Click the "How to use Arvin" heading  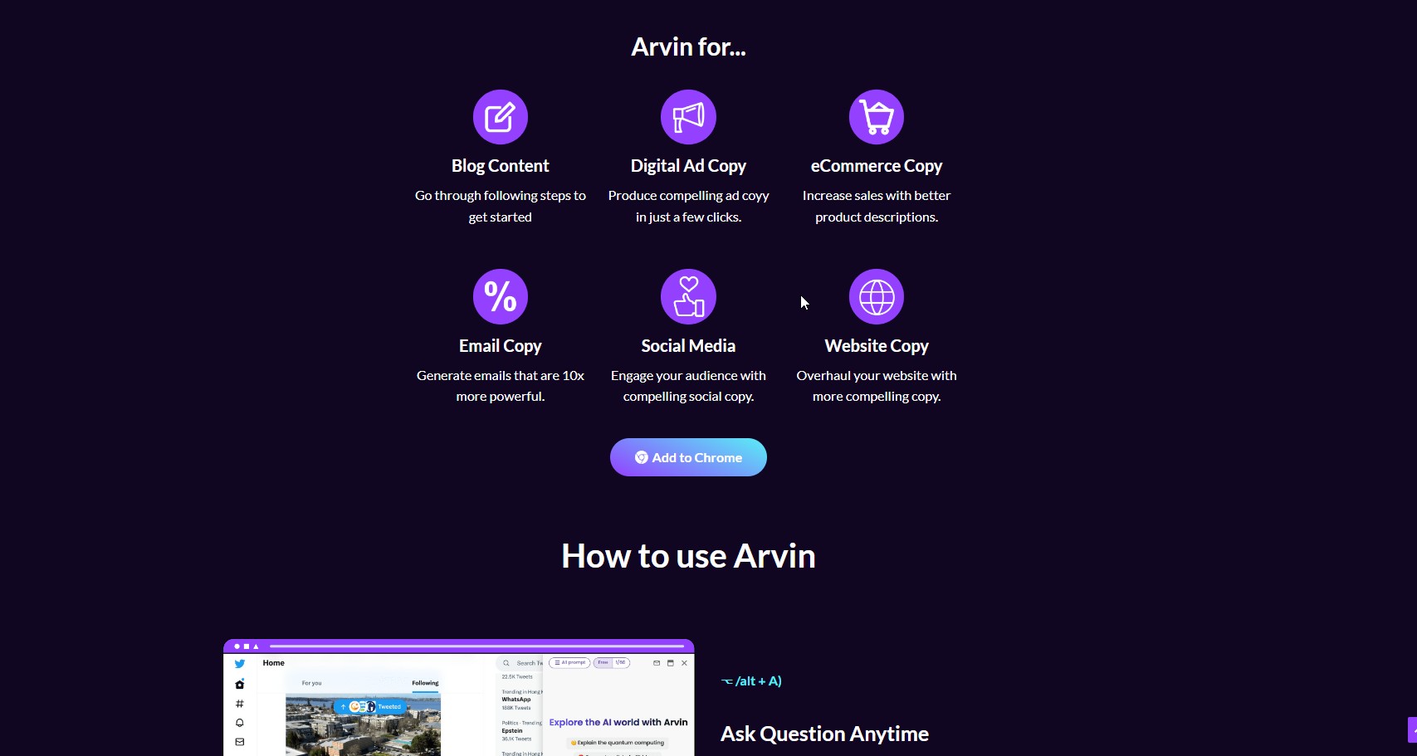[x=688, y=556]
